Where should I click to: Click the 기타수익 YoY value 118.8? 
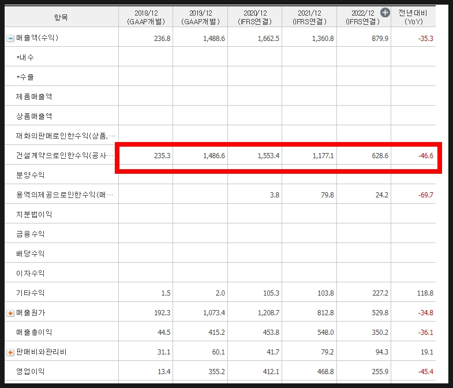point(425,293)
